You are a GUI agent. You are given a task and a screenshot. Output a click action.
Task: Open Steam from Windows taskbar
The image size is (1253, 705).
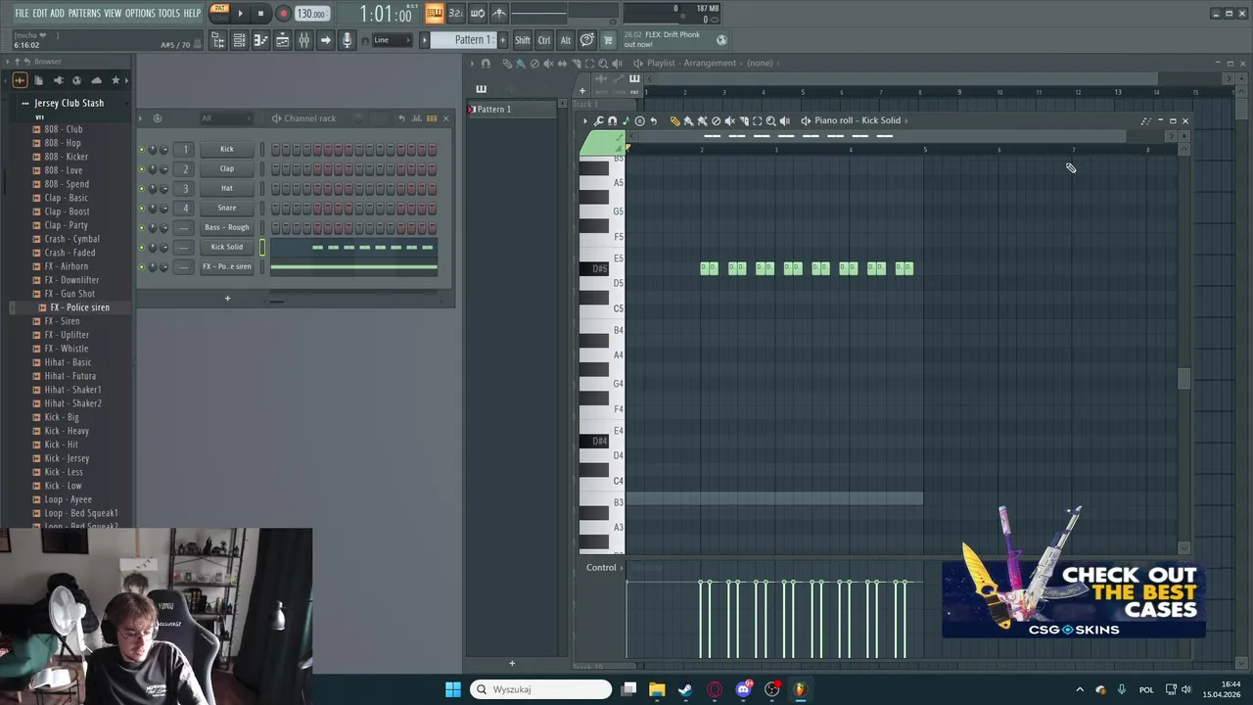point(685,689)
